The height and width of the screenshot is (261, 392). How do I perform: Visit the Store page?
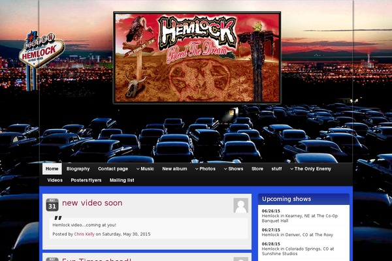257,169
